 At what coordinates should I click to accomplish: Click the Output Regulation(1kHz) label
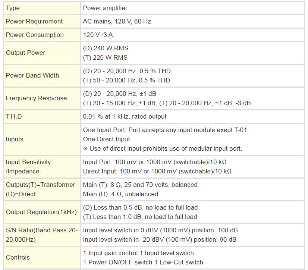[41, 212]
